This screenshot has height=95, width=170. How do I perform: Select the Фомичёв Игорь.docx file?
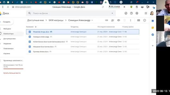coord(83,32)
